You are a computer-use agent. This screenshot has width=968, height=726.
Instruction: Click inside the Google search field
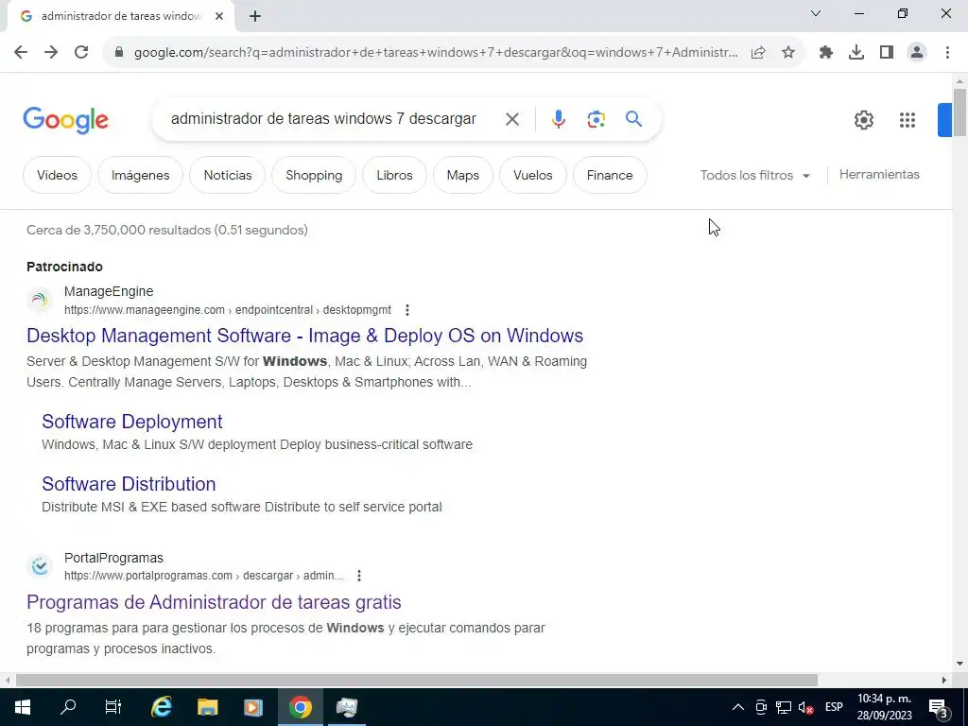323,118
